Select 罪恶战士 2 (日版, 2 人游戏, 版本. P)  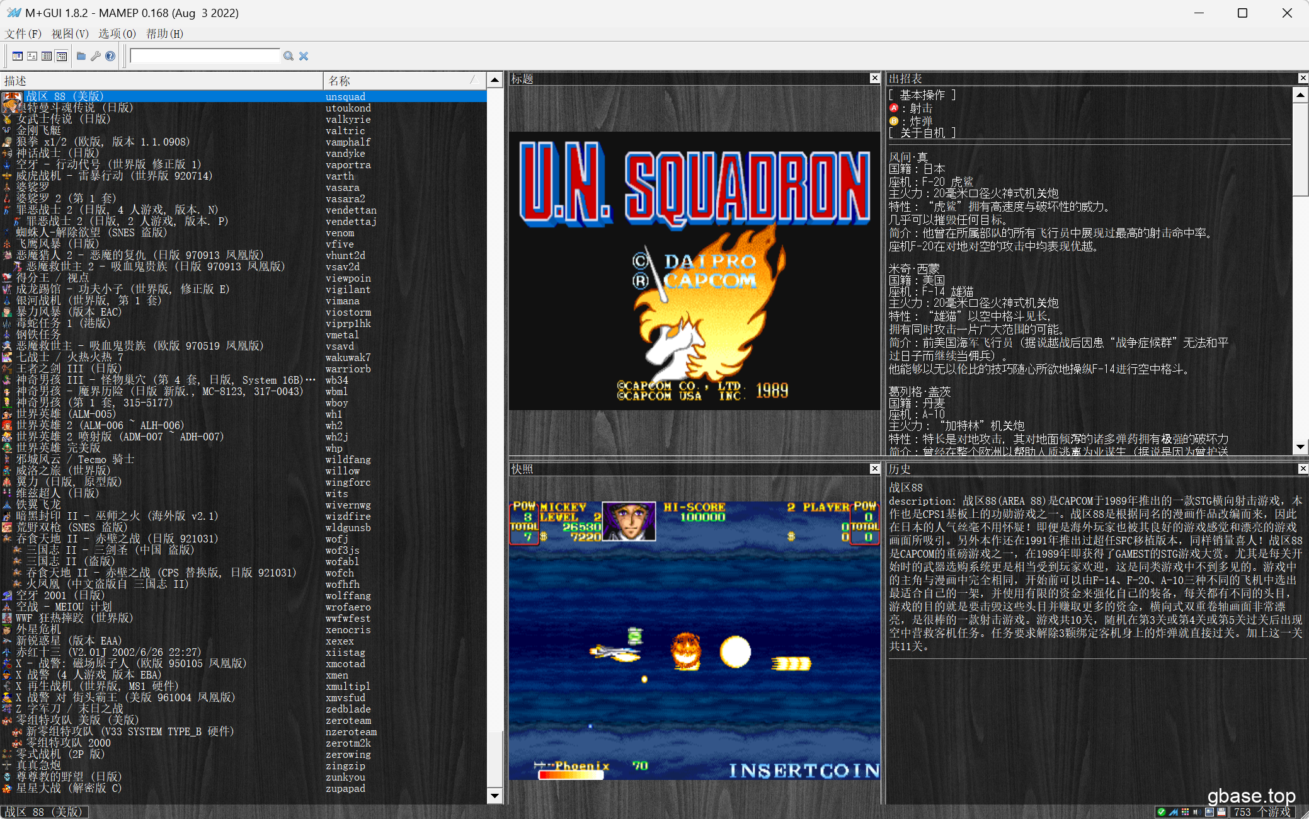[243, 221]
